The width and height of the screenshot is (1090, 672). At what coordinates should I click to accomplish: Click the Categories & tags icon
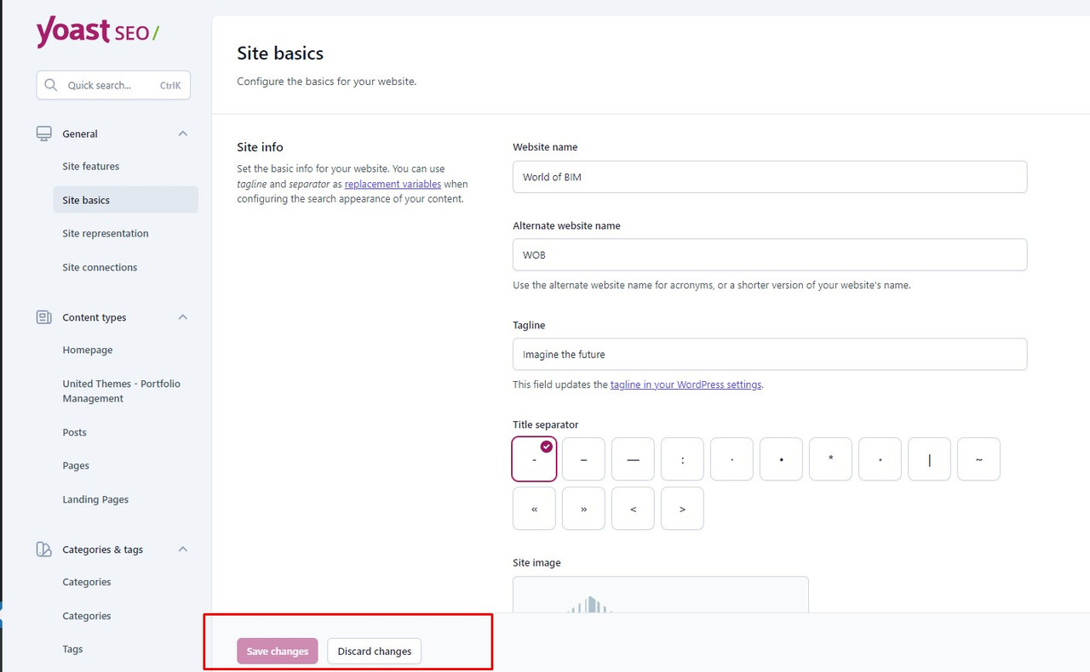click(x=43, y=550)
